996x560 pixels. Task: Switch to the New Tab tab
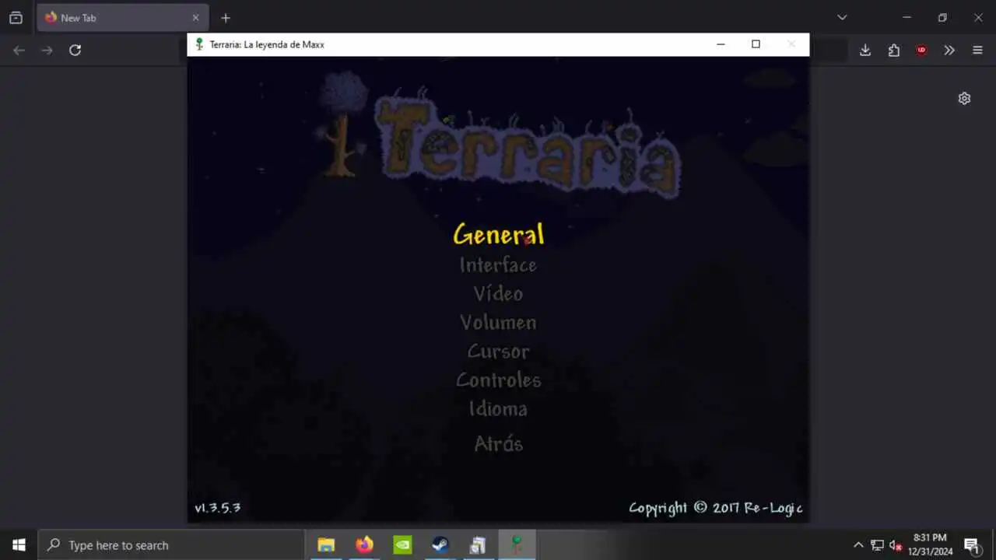pos(122,18)
